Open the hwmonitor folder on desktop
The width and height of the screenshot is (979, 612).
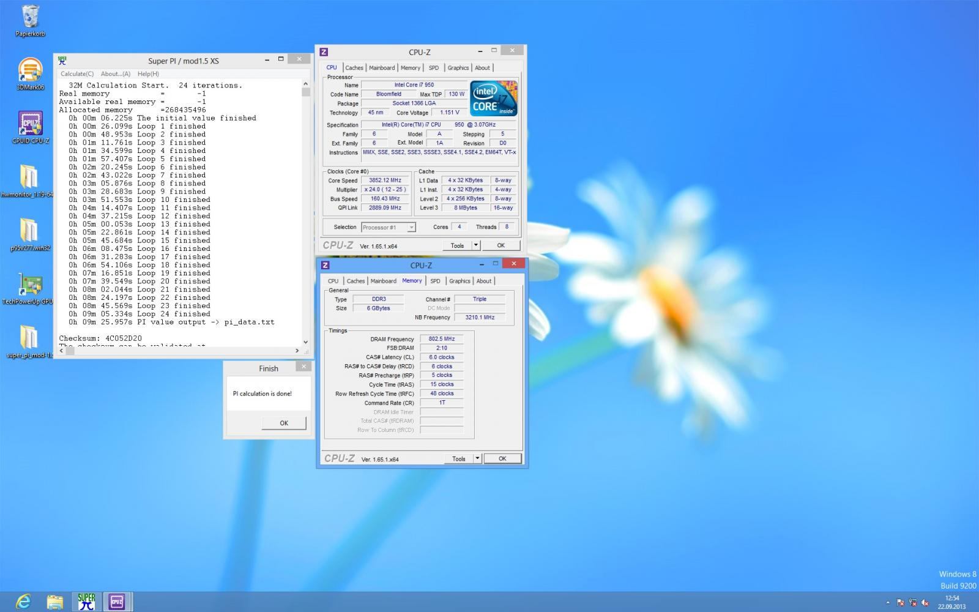[29, 177]
